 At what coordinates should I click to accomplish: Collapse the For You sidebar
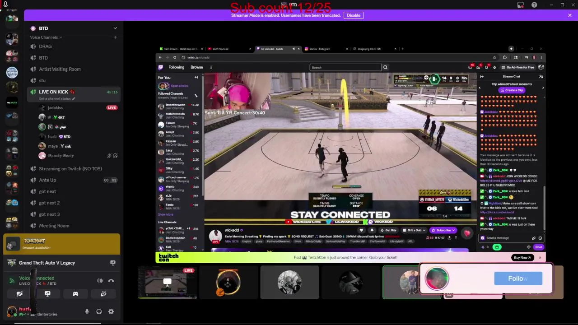[x=196, y=78]
